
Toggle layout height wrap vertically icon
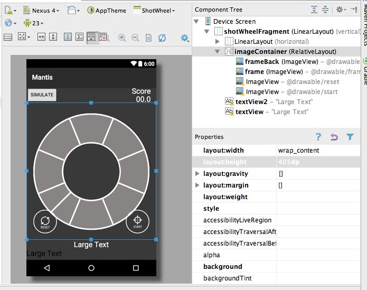[53, 37]
